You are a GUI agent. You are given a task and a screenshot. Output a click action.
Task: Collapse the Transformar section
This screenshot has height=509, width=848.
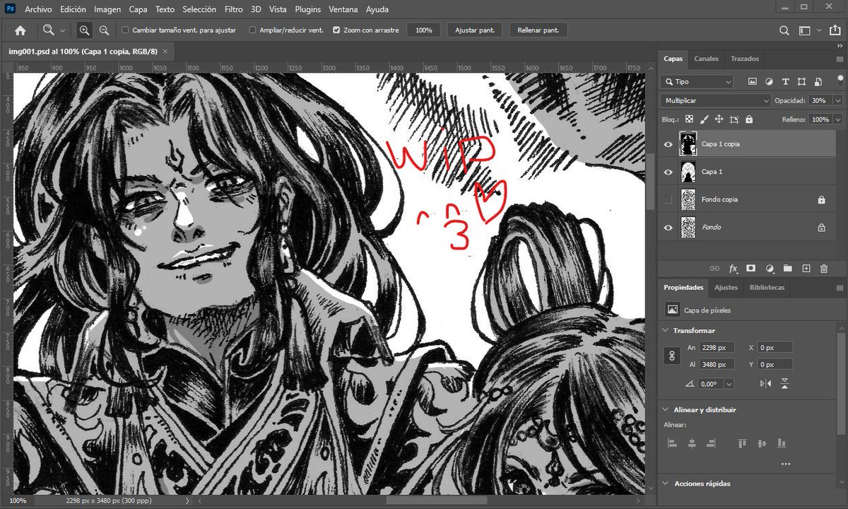[666, 331]
